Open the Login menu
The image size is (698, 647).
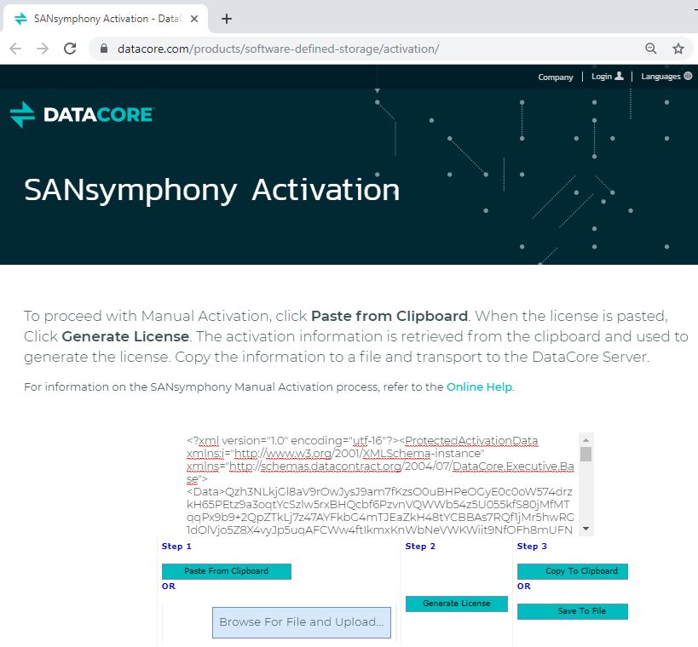[x=607, y=77]
